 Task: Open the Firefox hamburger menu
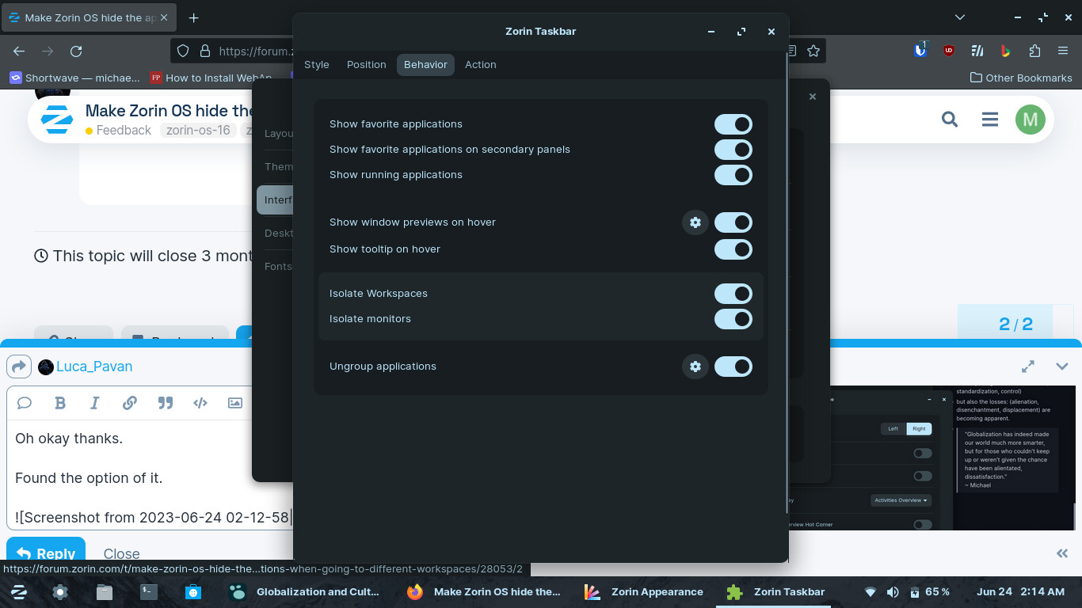(x=1063, y=51)
